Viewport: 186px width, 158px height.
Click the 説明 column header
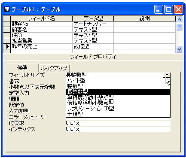[x=144, y=18]
